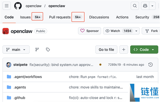
Task: Open chore: move skills to maintainers commit
Action: [96, 87]
